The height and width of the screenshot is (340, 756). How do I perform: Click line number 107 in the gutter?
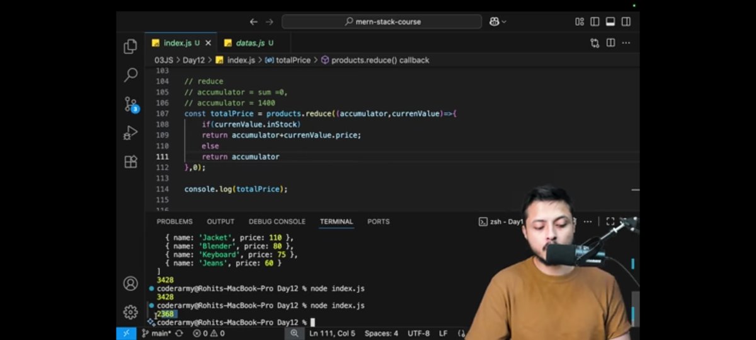coord(162,113)
